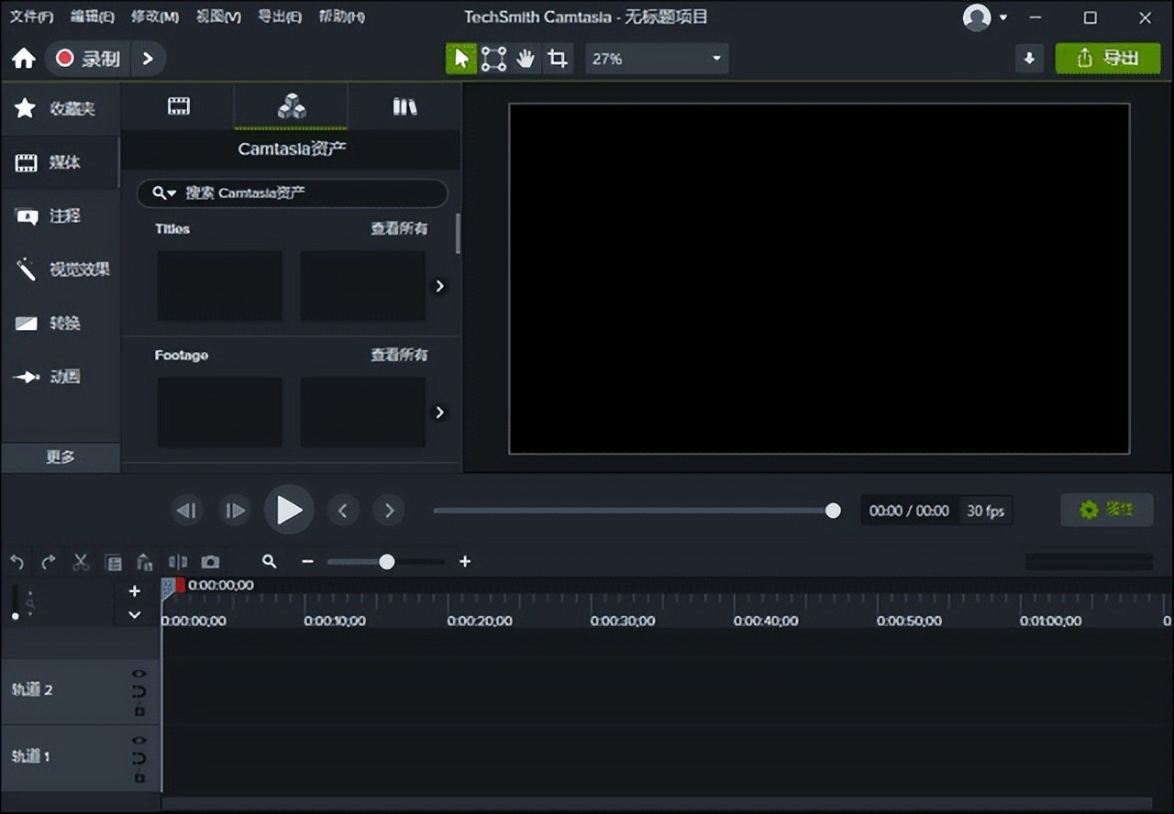The width and height of the screenshot is (1174, 814).
Task: Open the account profile dropdown arrow
Action: point(1002,17)
